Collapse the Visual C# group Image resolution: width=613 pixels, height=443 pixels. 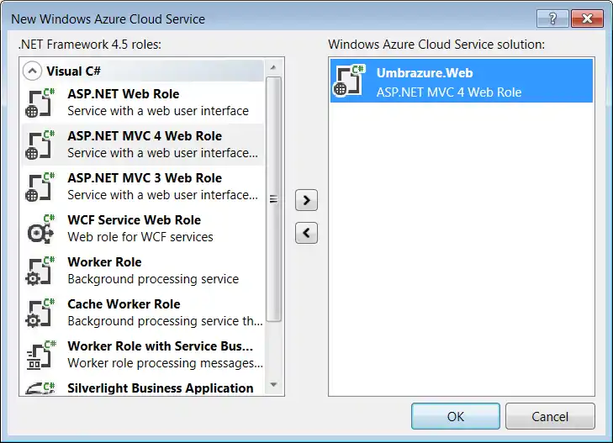pyautogui.click(x=32, y=71)
